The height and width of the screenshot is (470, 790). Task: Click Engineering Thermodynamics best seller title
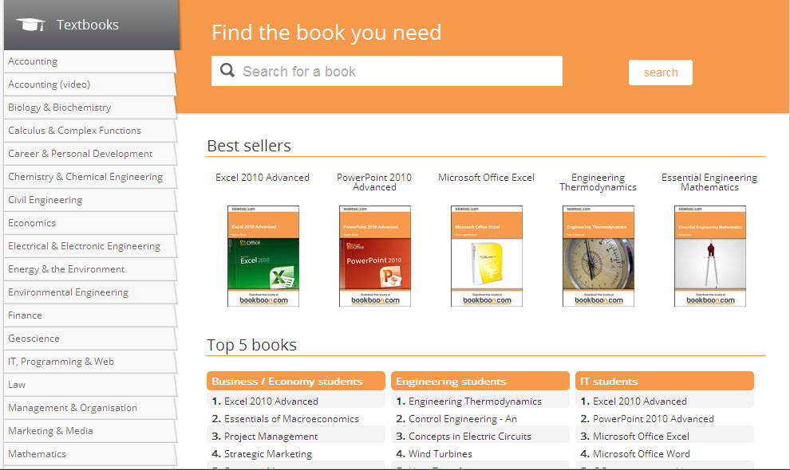[598, 182]
